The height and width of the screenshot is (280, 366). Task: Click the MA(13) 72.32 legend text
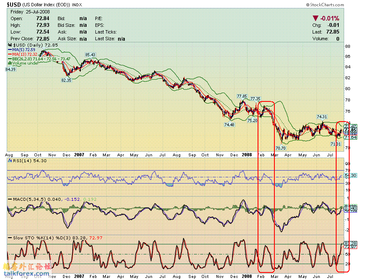[25, 54]
